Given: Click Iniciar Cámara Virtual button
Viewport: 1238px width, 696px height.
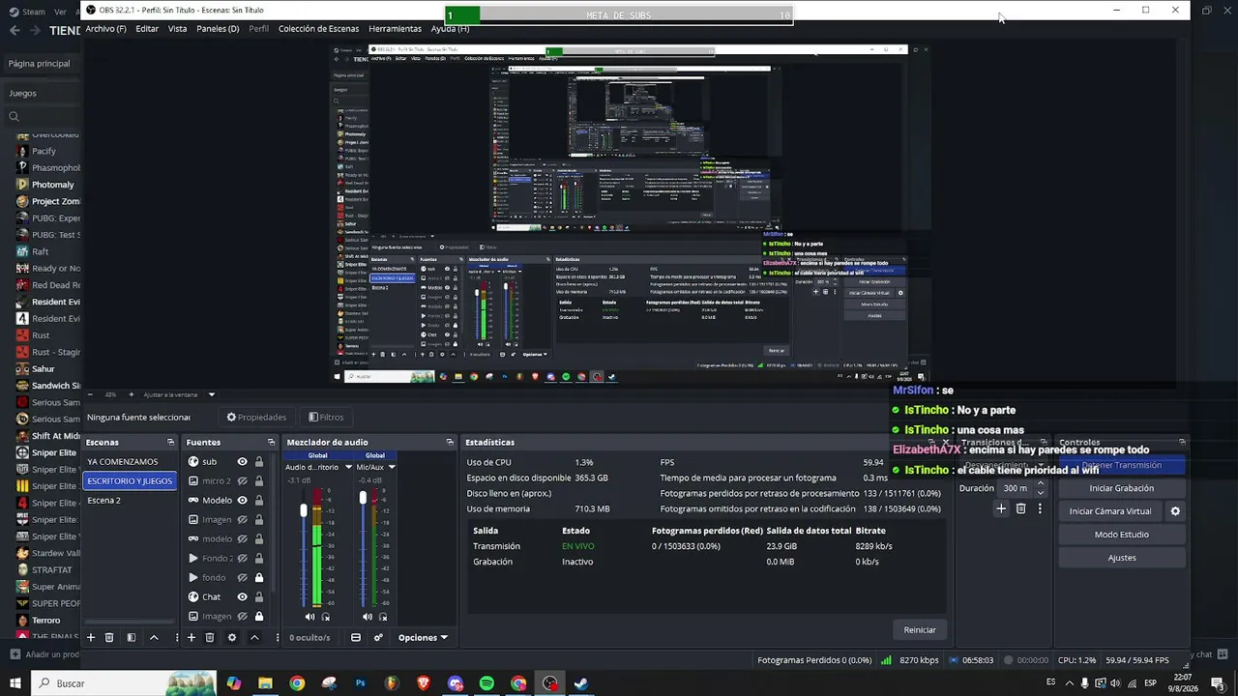Looking at the screenshot, I should point(1110,511).
